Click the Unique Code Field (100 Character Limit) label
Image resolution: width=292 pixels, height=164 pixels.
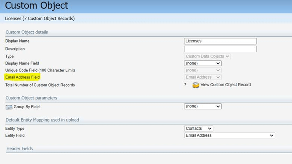click(x=40, y=70)
